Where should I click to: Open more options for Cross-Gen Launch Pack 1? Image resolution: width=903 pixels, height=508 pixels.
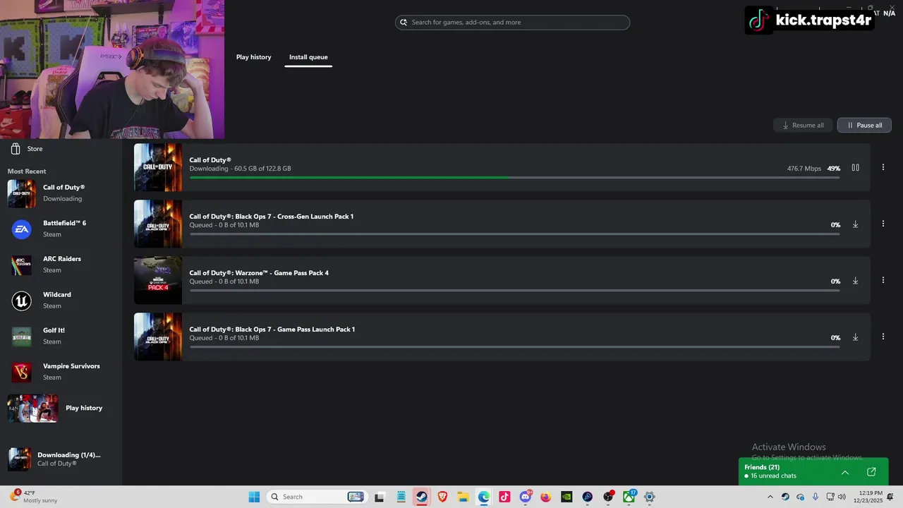coord(883,224)
